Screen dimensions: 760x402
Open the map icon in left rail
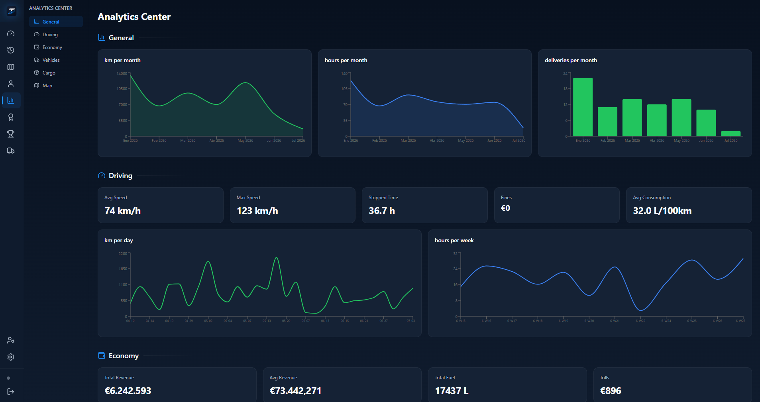(11, 67)
